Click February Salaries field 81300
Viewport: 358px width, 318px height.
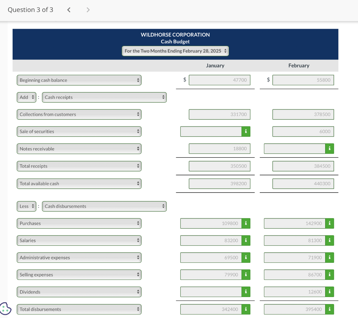point(294,240)
